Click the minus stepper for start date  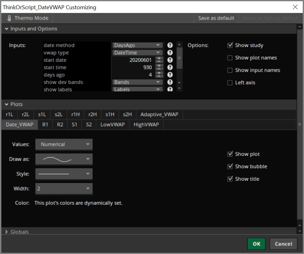(159, 61)
